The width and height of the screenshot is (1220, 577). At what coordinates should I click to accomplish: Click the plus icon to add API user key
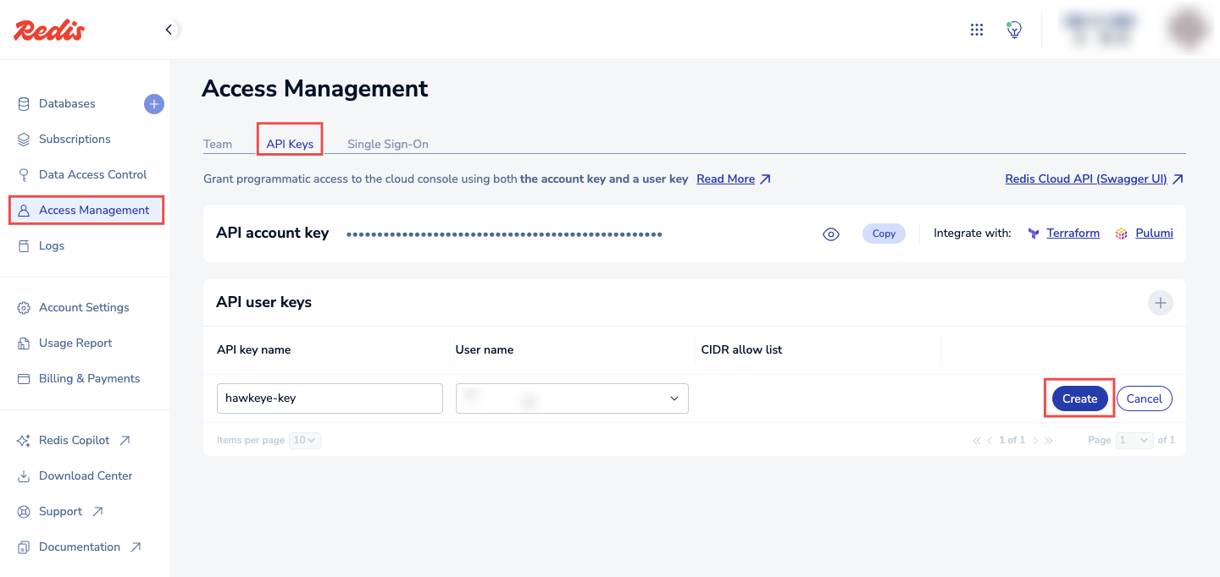[x=1160, y=303]
